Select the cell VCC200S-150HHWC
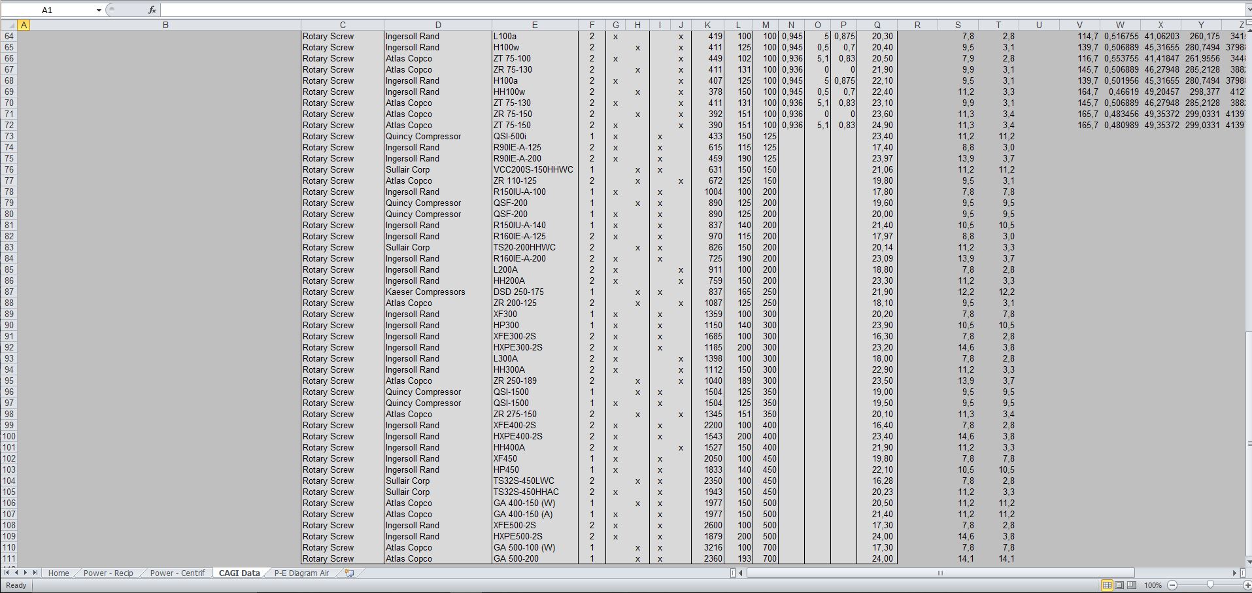The width and height of the screenshot is (1252, 593). tap(535, 169)
